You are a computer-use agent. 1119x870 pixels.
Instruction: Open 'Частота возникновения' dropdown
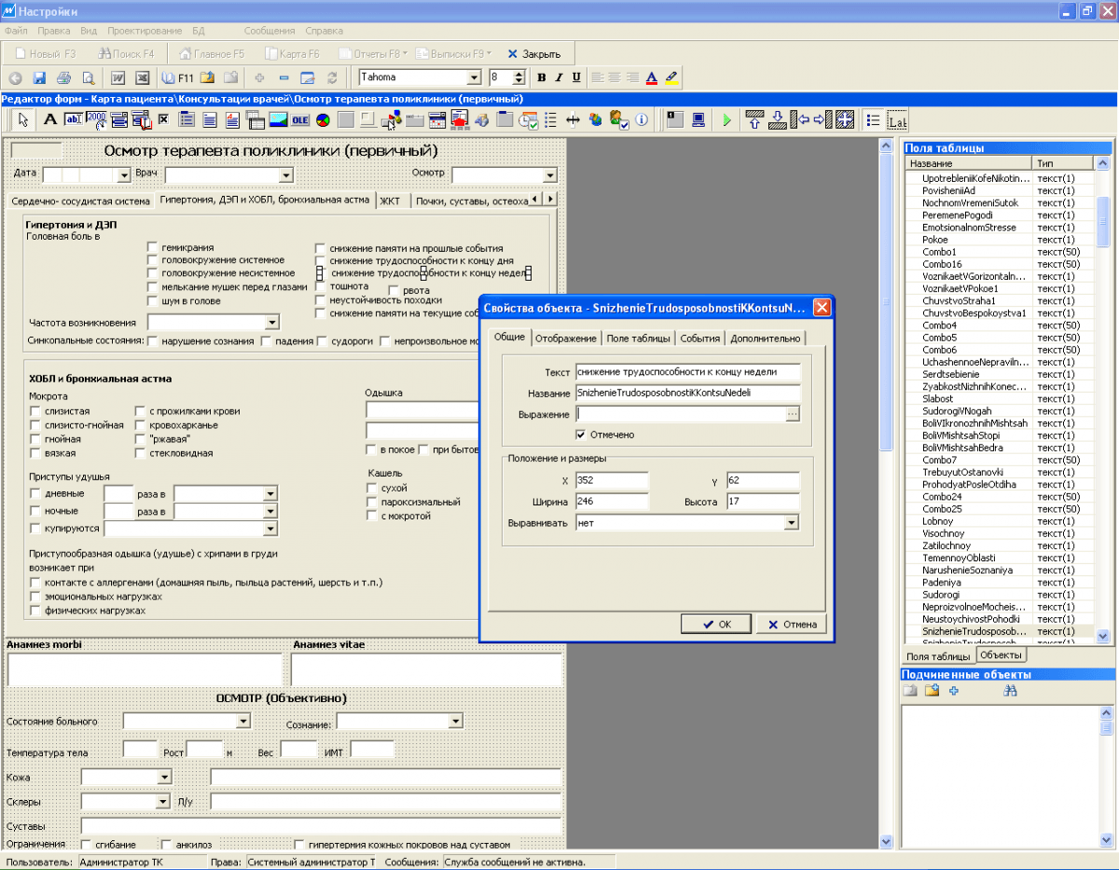(272, 323)
